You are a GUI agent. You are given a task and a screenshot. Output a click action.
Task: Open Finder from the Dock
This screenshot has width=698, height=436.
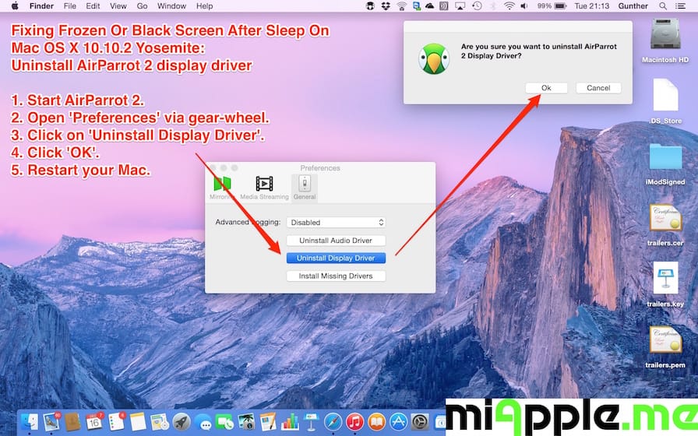(30, 421)
